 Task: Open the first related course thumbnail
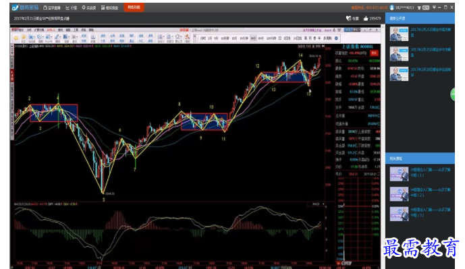coord(399,174)
